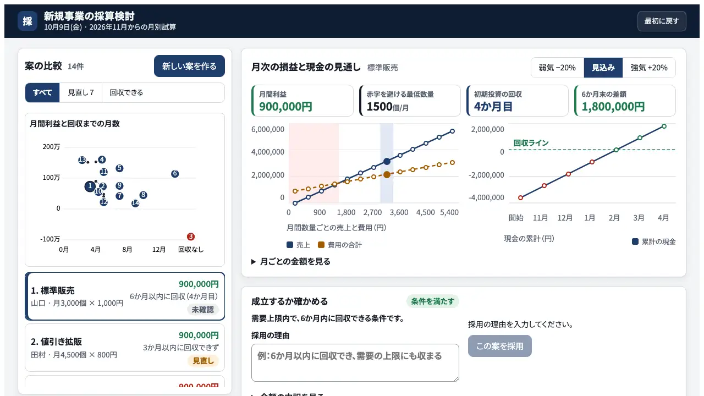
Task: Click the 見直し badge on 値引き拡販
Action: tap(203, 361)
